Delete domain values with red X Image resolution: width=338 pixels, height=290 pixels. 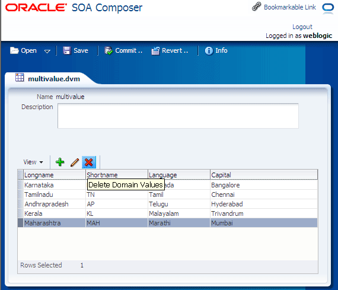pyautogui.click(x=89, y=162)
